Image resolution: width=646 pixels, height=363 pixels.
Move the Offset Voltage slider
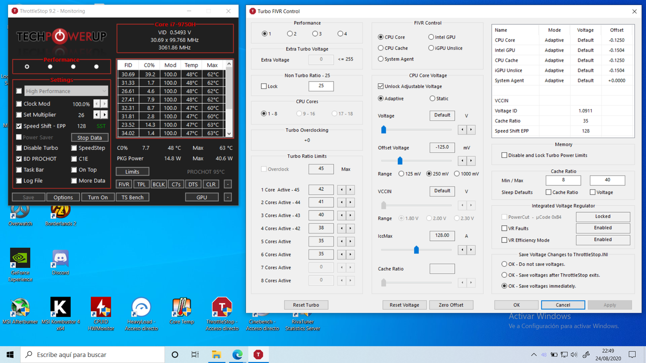[x=400, y=161]
